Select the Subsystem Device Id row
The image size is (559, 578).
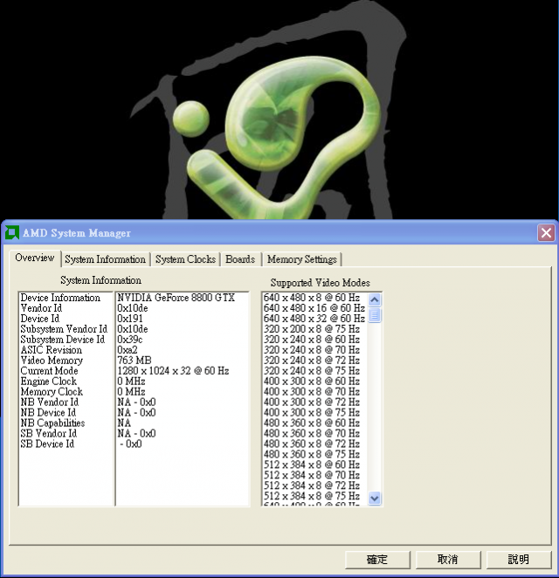pos(63,340)
